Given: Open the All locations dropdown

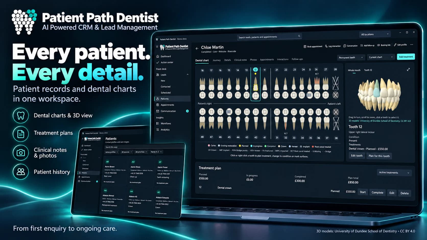Looking at the screenshot, I should pos(375,34).
